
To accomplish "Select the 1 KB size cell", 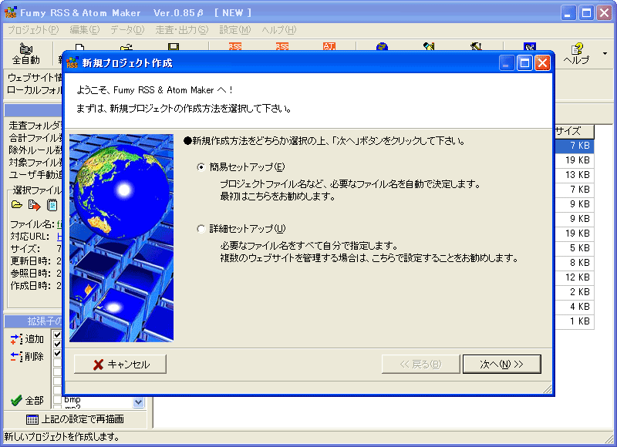I will tap(574, 321).
